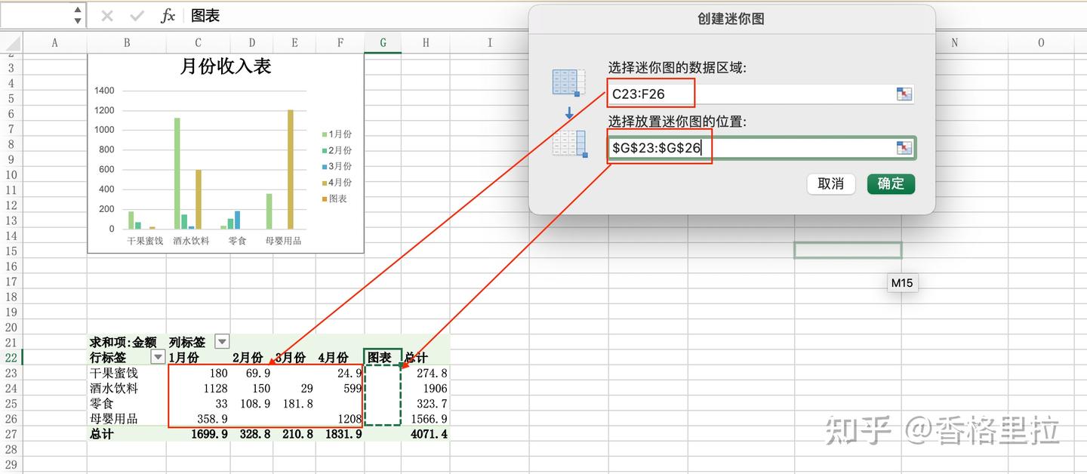The image size is (1087, 474).
Task: Click the select-all corner of the sheet
Action: [x=11, y=43]
